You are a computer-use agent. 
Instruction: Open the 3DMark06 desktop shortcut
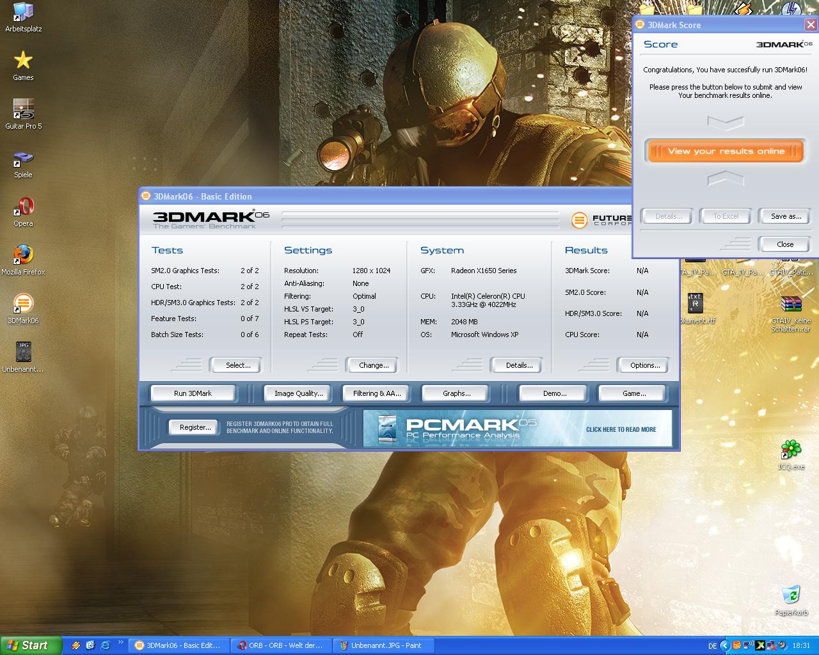coord(23,304)
